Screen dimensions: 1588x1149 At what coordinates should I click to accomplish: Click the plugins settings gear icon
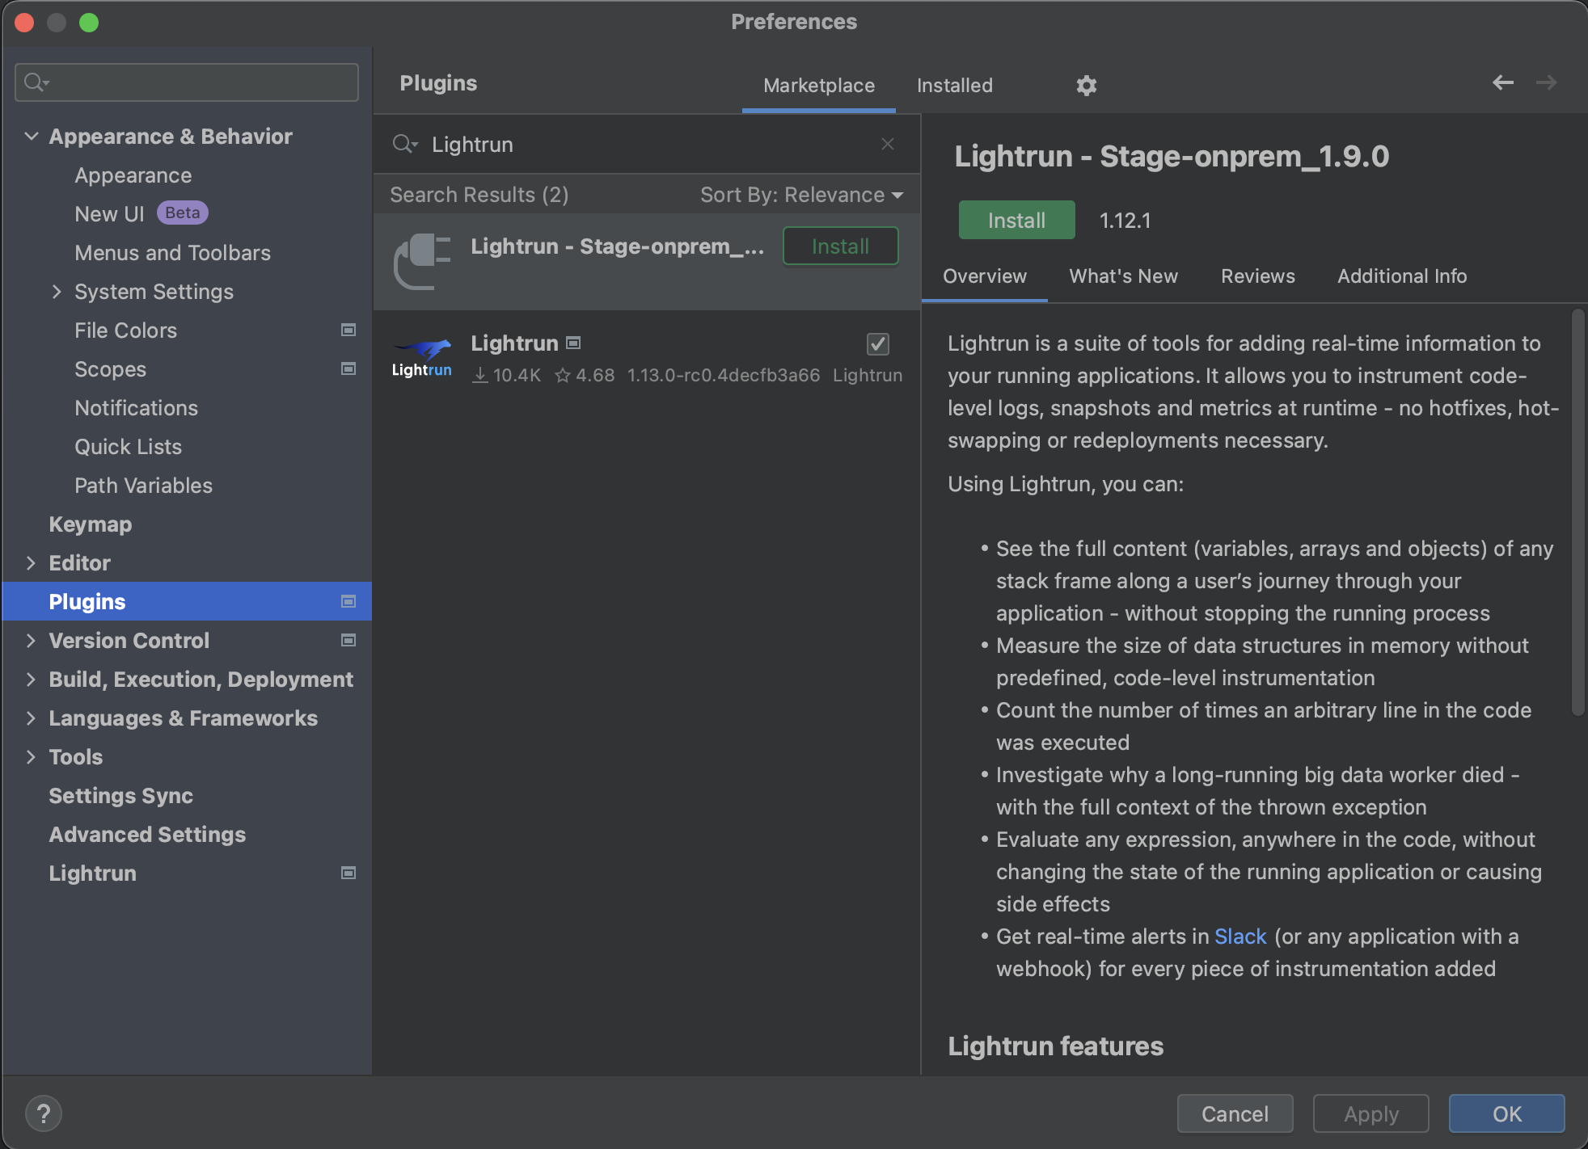point(1086,85)
